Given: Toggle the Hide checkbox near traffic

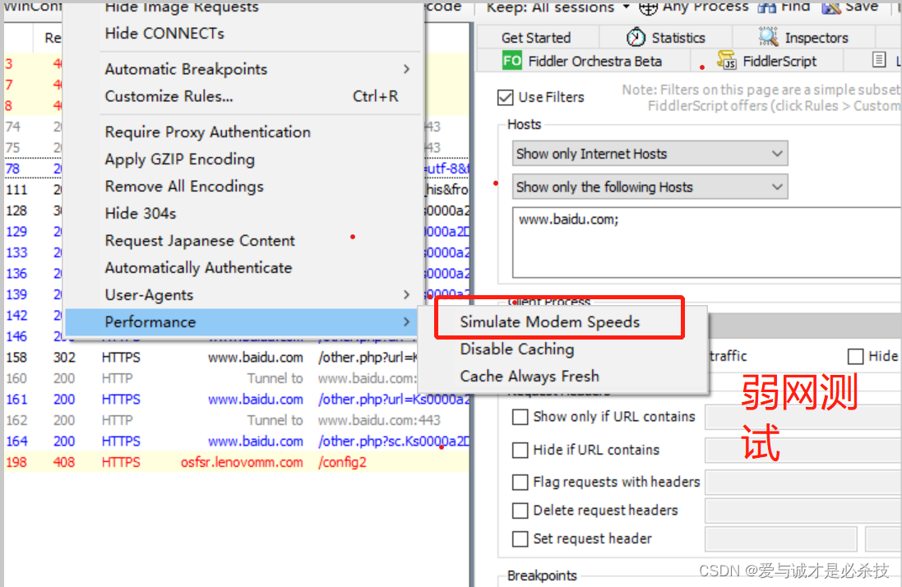Looking at the screenshot, I should pos(855,357).
